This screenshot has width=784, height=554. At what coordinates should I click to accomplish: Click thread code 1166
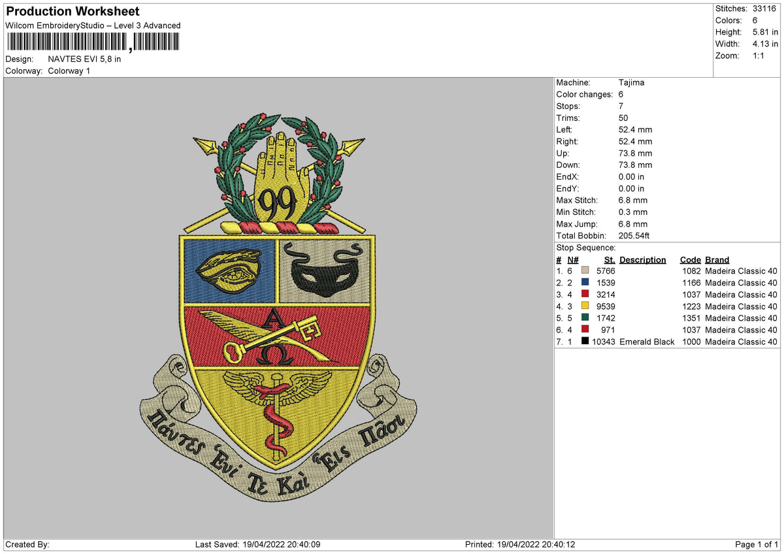691,283
